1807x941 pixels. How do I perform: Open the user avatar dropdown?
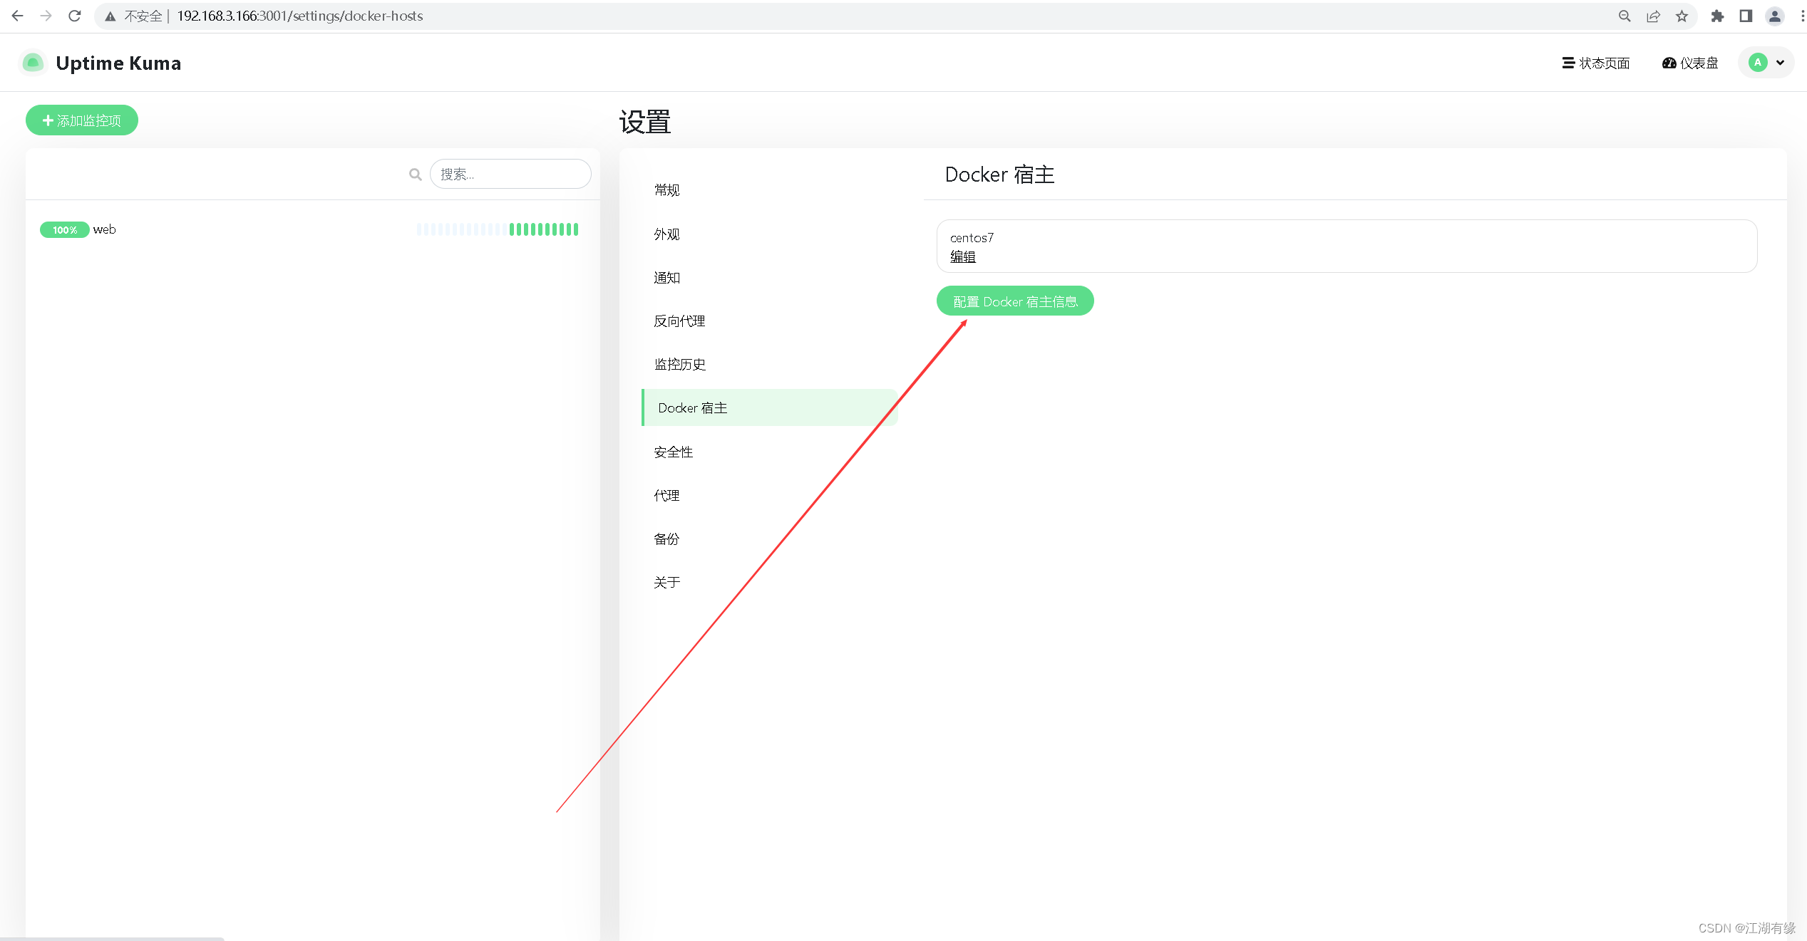tap(1766, 63)
